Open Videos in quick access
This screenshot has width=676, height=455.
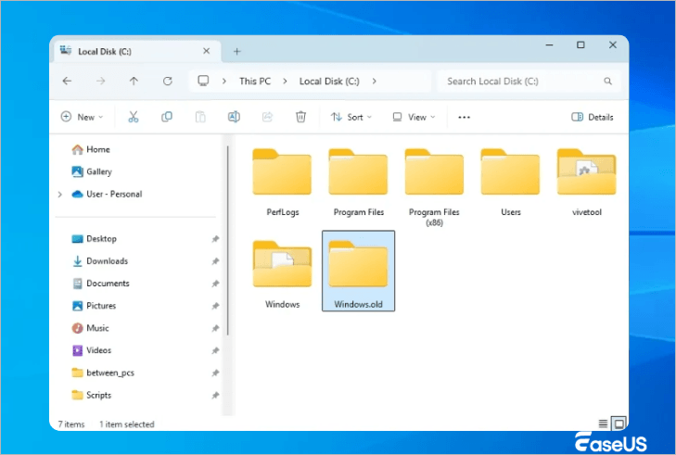point(92,350)
